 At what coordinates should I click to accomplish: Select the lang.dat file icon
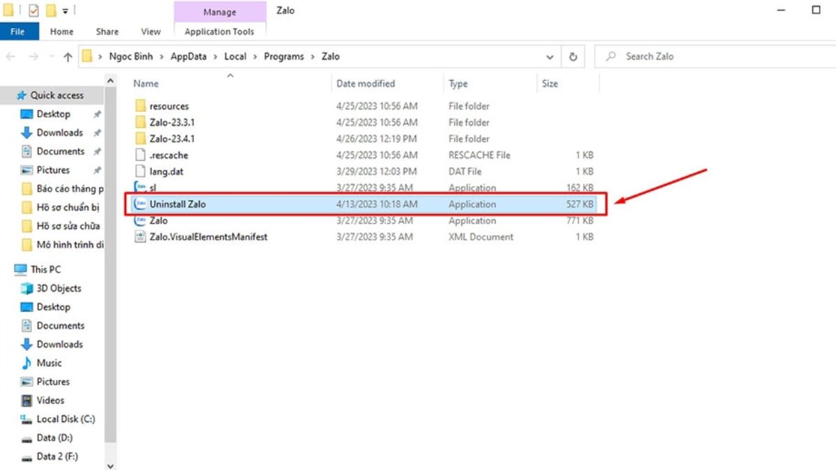click(139, 171)
